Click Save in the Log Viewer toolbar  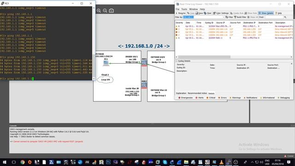coord(199,13)
